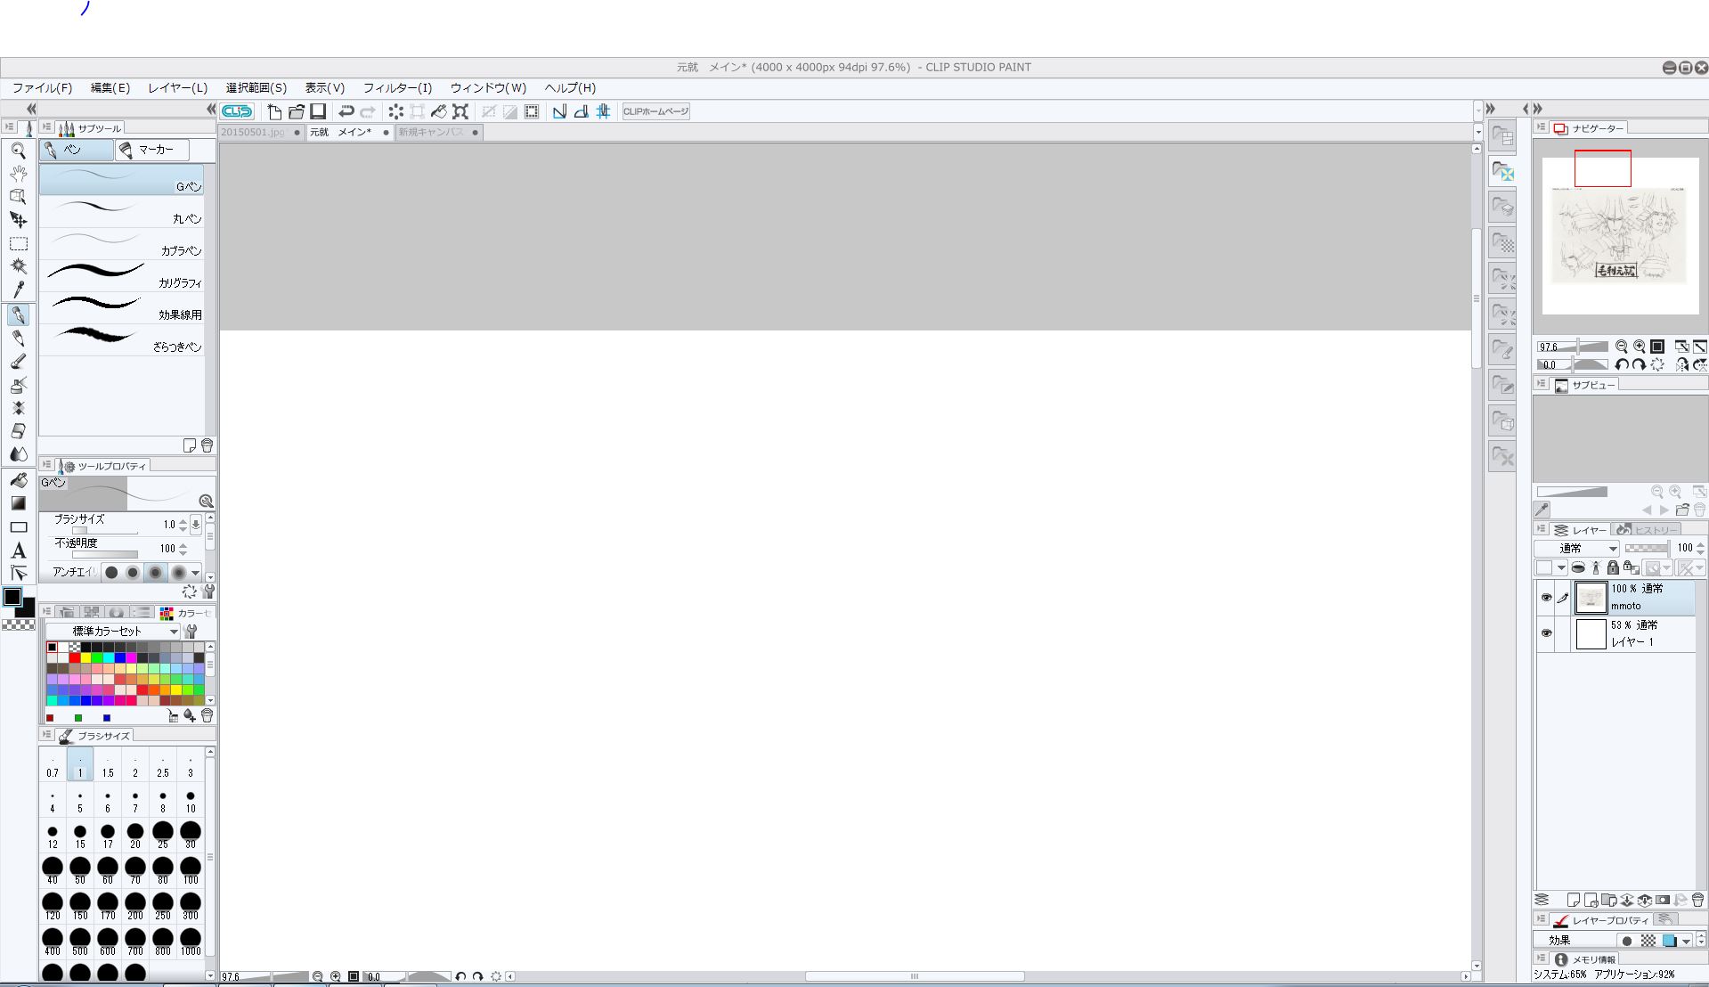Select the ざらつきペン sub tool
Screen dimensions: 1709x987
[122, 339]
